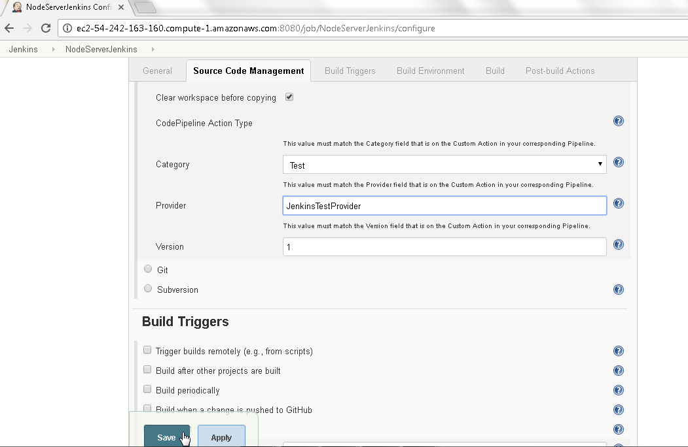Click the browser back arrow
The width and height of the screenshot is (688, 447).
coord(9,29)
